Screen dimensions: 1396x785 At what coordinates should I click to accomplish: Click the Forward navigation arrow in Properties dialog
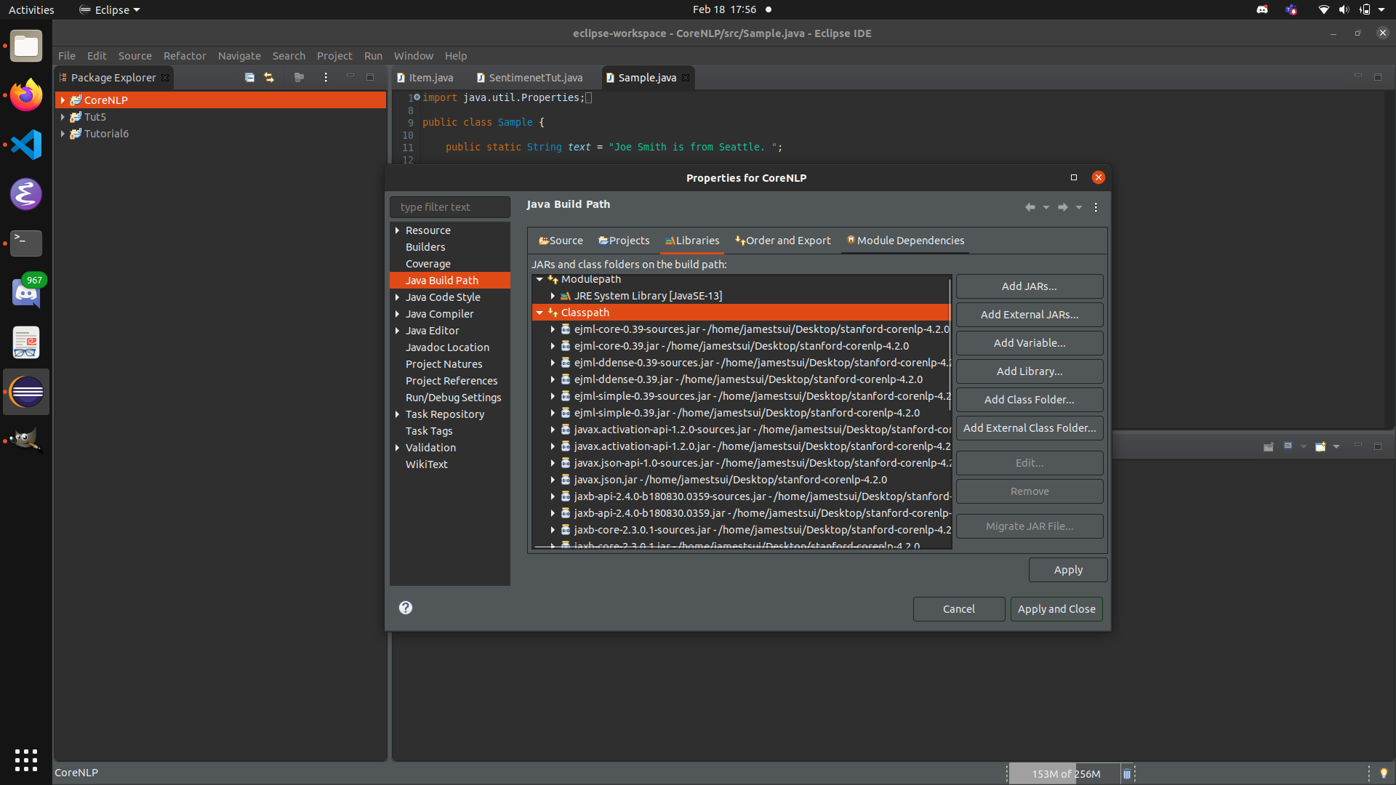pos(1062,207)
